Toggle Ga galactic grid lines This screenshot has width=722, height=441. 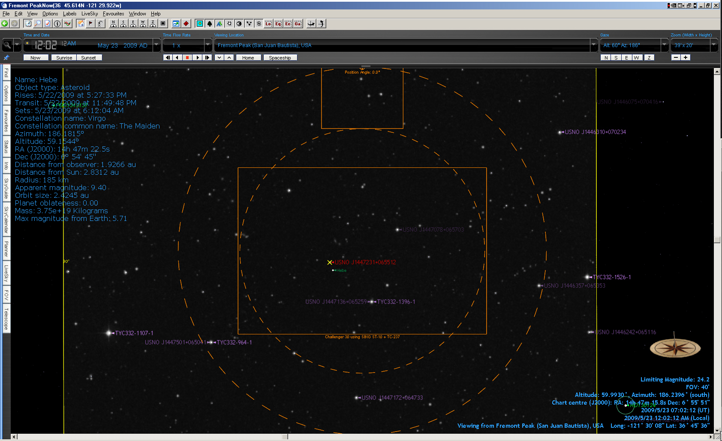pos(298,24)
